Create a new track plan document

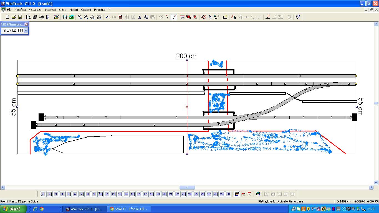pyautogui.click(x=7, y=17)
